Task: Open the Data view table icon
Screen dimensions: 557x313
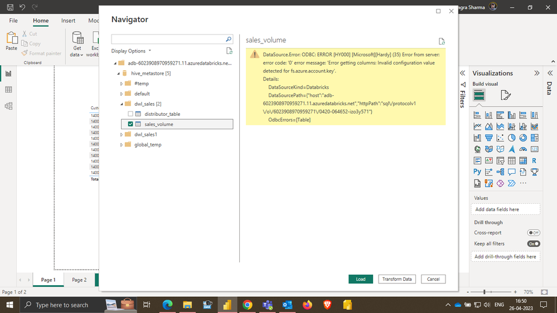Action: pos(8,90)
